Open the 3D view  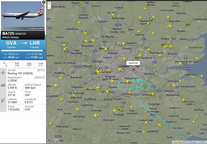coord(29,64)
